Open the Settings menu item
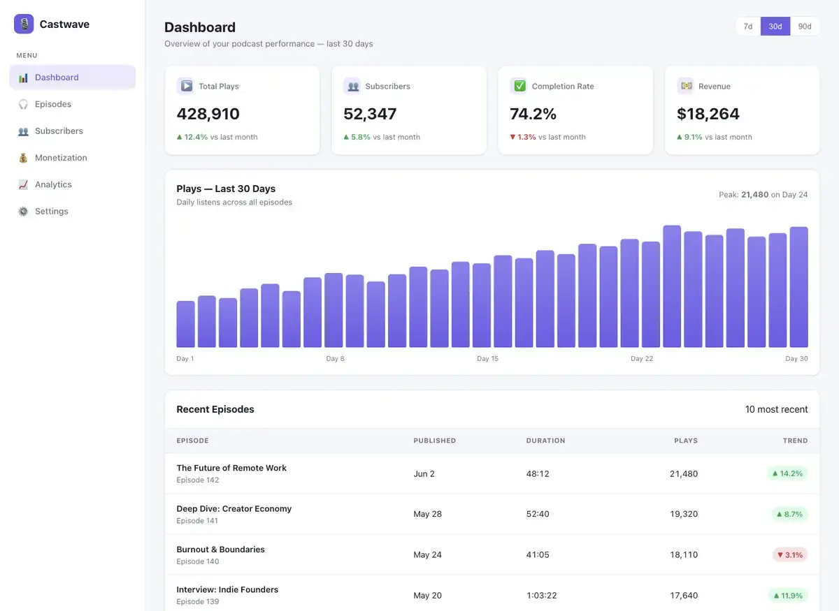Image resolution: width=839 pixels, height=611 pixels. 73,212
